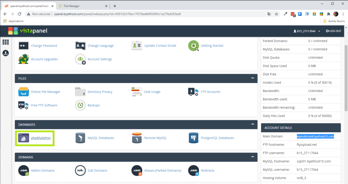This screenshot has height=184, width=348.
Task: Click the Daily Hits Used value
Action: click(x=320, y=116)
